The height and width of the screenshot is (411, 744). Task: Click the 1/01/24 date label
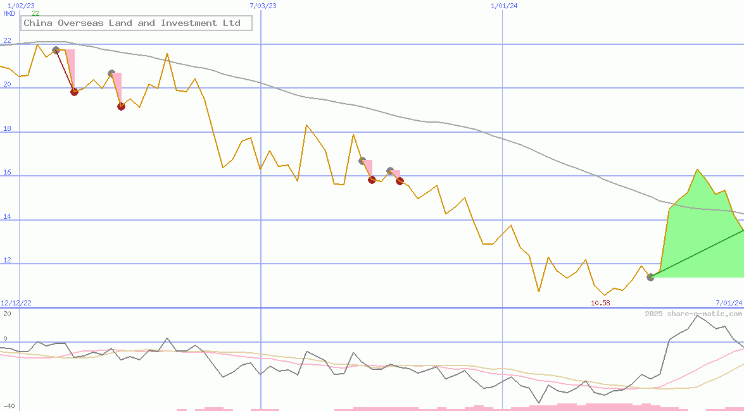(x=504, y=6)
